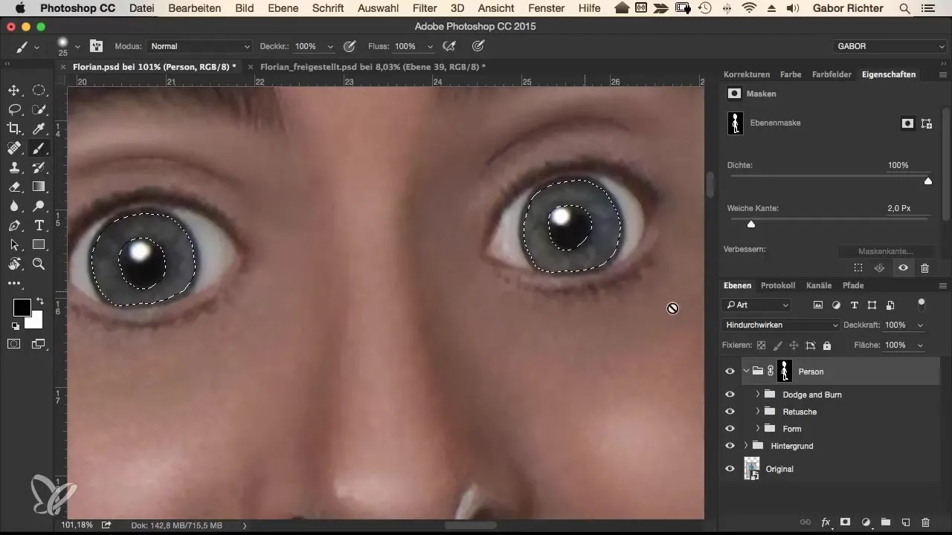Switch to the Korrekturen tab
The image size is (952, 535).
(x=747, y=74)
